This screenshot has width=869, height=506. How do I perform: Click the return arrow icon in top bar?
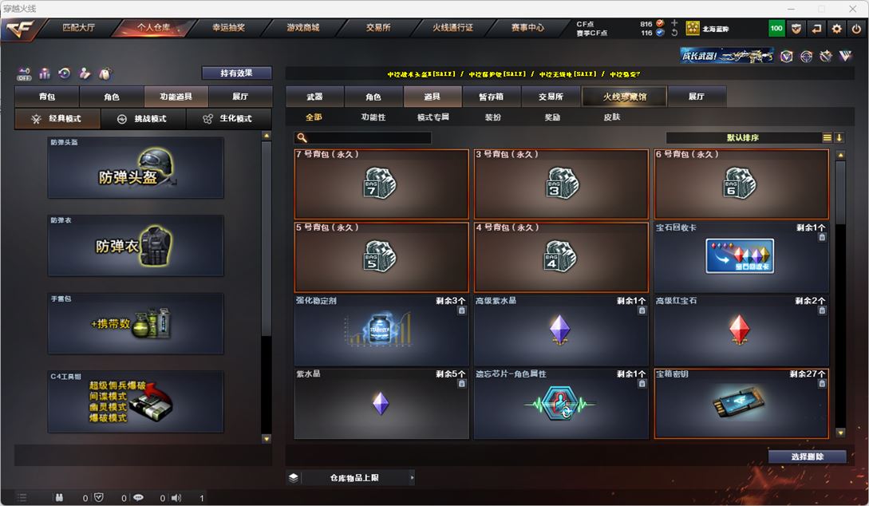(816, 29)
